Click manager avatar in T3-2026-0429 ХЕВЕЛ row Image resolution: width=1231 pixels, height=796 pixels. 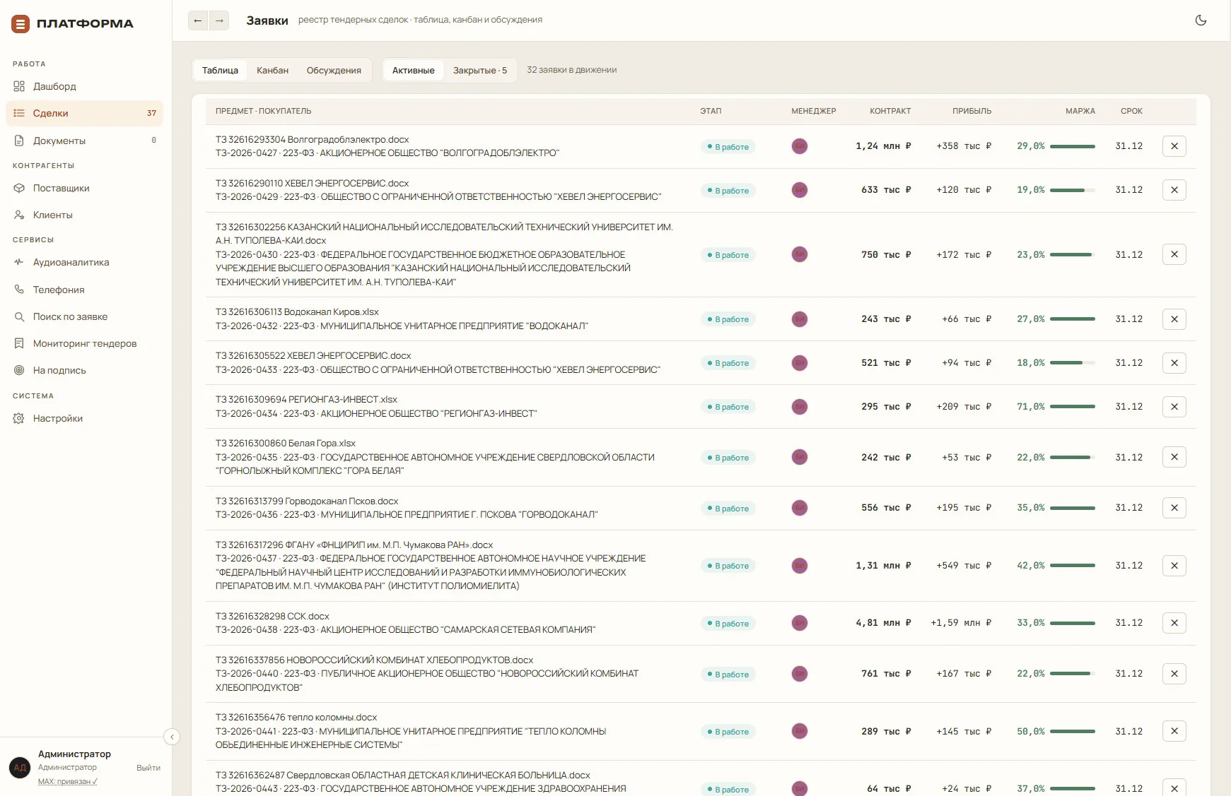[x=800, y=190]
